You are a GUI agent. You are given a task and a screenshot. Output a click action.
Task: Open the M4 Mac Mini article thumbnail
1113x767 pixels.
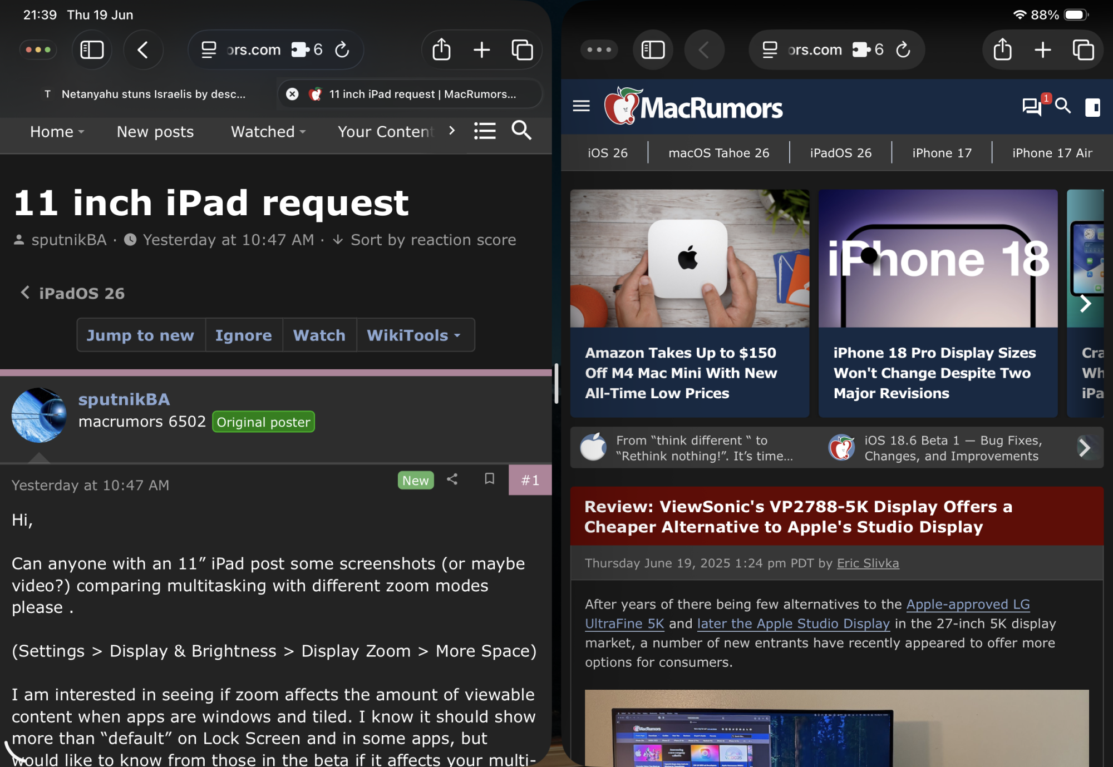(690, 259)
